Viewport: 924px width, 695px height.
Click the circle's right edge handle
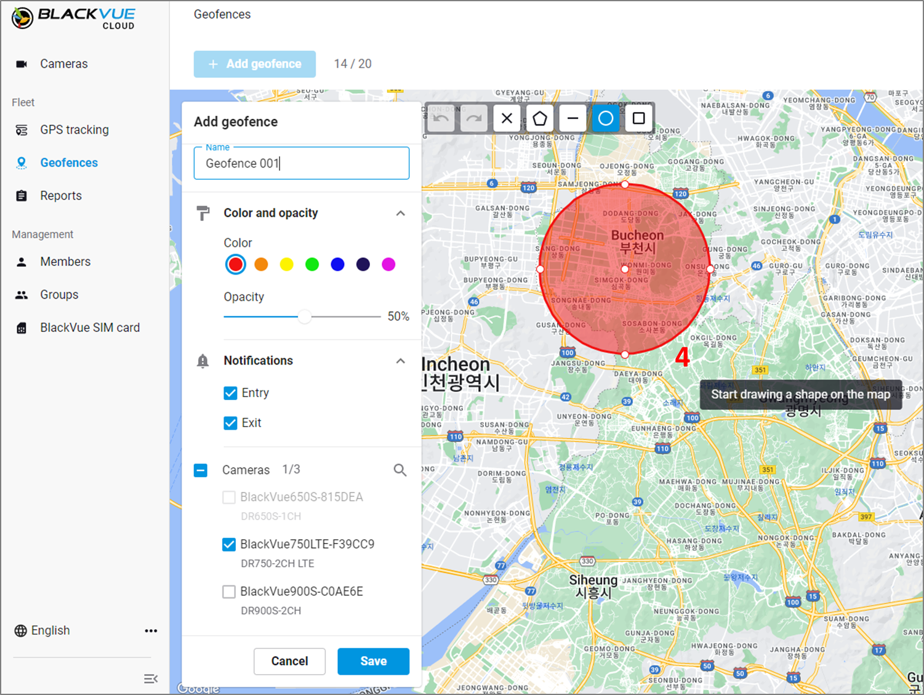coord(710,269)
